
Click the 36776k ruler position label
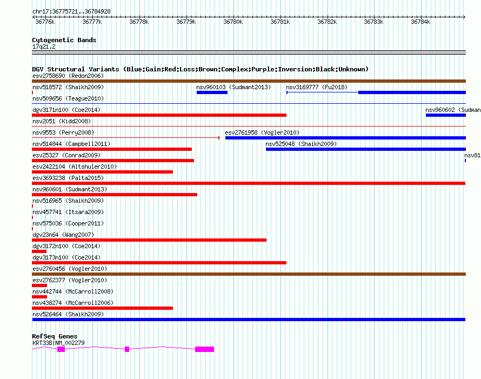click(x=45, y=22)
